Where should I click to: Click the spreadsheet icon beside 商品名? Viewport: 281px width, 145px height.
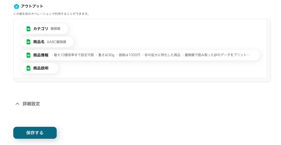coord(28,42)
